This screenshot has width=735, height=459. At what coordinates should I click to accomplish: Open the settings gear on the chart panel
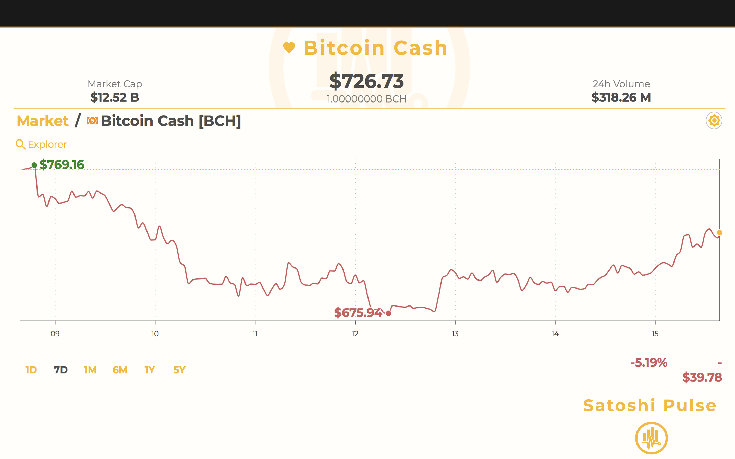pyautogui.click(x=714, y=120)
